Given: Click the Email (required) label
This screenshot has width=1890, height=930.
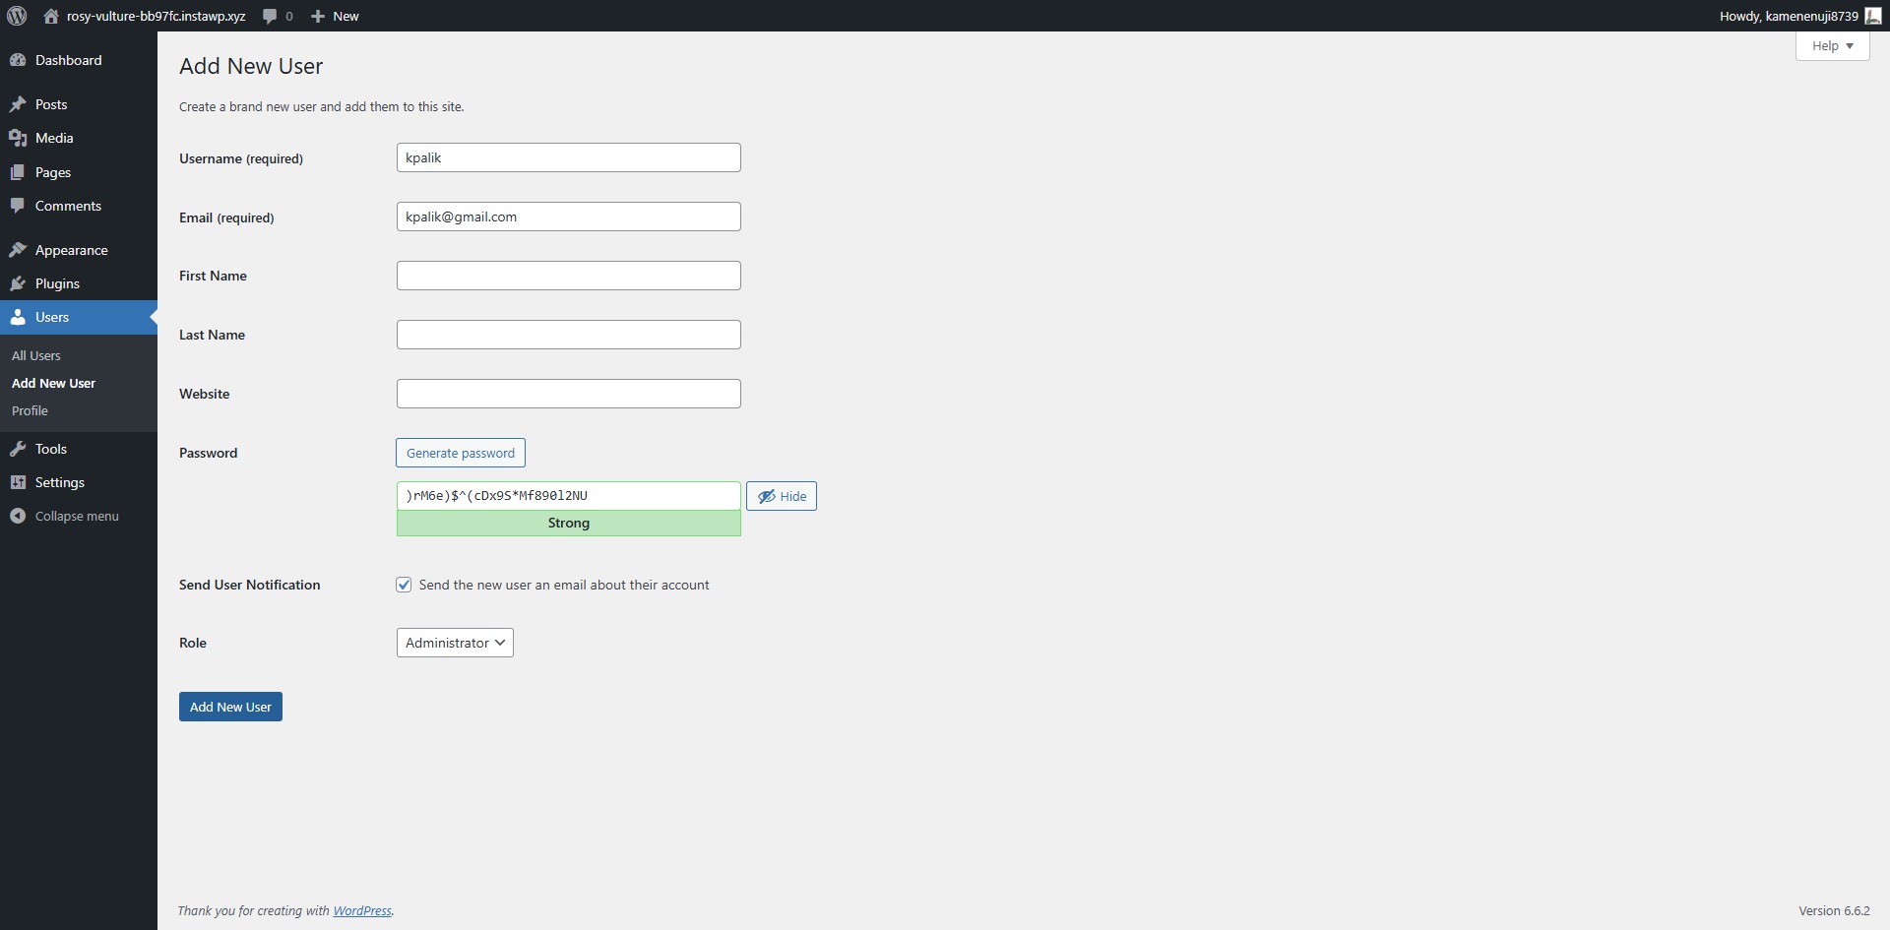Looking at the screenshot, I should (x=226, y=217).
